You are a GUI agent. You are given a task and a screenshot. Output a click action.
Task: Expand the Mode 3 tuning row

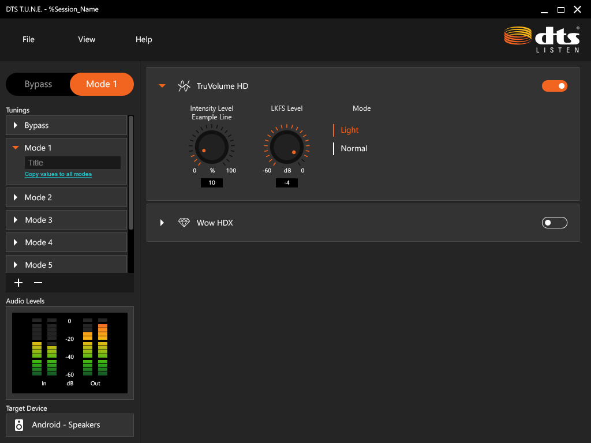click(x=16, y=220)
